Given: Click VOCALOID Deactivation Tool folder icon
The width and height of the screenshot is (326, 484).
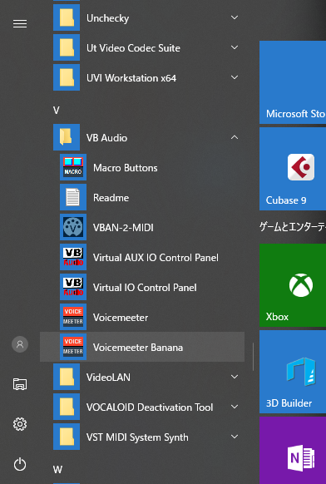Looking at the screenshot, I should coord(67,407).
